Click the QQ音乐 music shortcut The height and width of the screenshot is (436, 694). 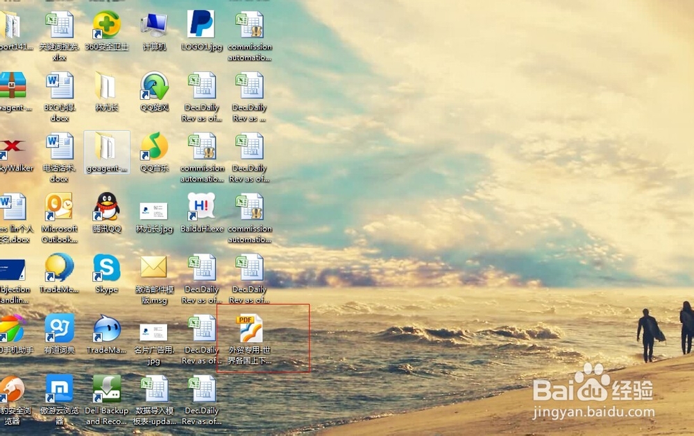(x=154, y=147)
